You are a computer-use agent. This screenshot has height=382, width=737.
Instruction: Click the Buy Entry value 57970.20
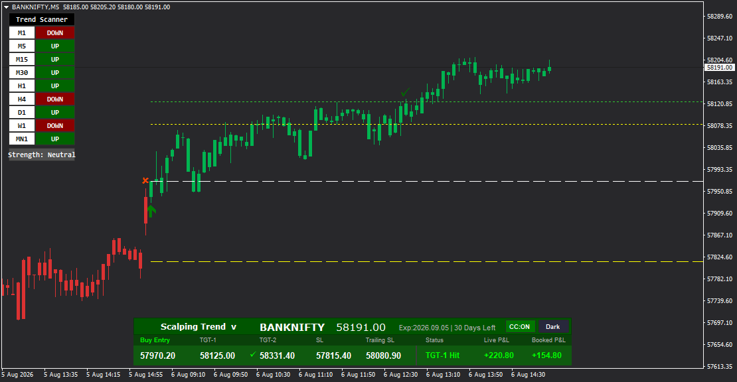pos(157,355)
